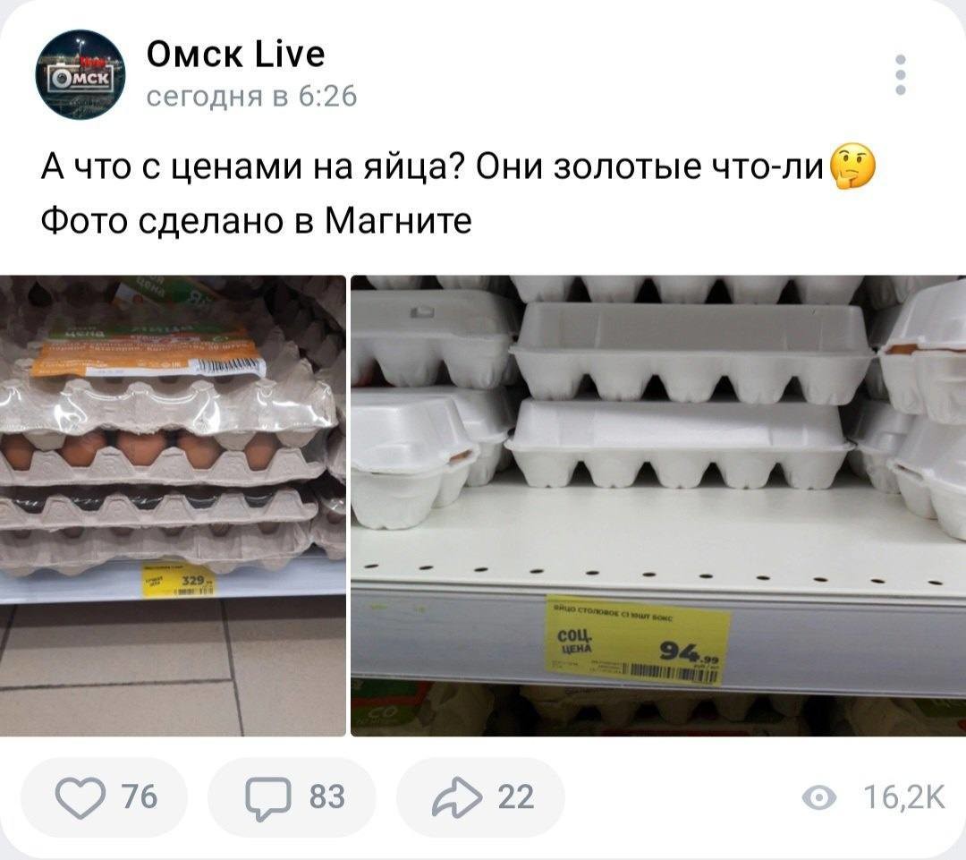
Task: Click the orange label on the egg pack
Action: (148, 355)
